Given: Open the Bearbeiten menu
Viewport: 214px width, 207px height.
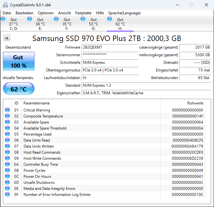Looking at the screenshot, I should click(24, 13).
